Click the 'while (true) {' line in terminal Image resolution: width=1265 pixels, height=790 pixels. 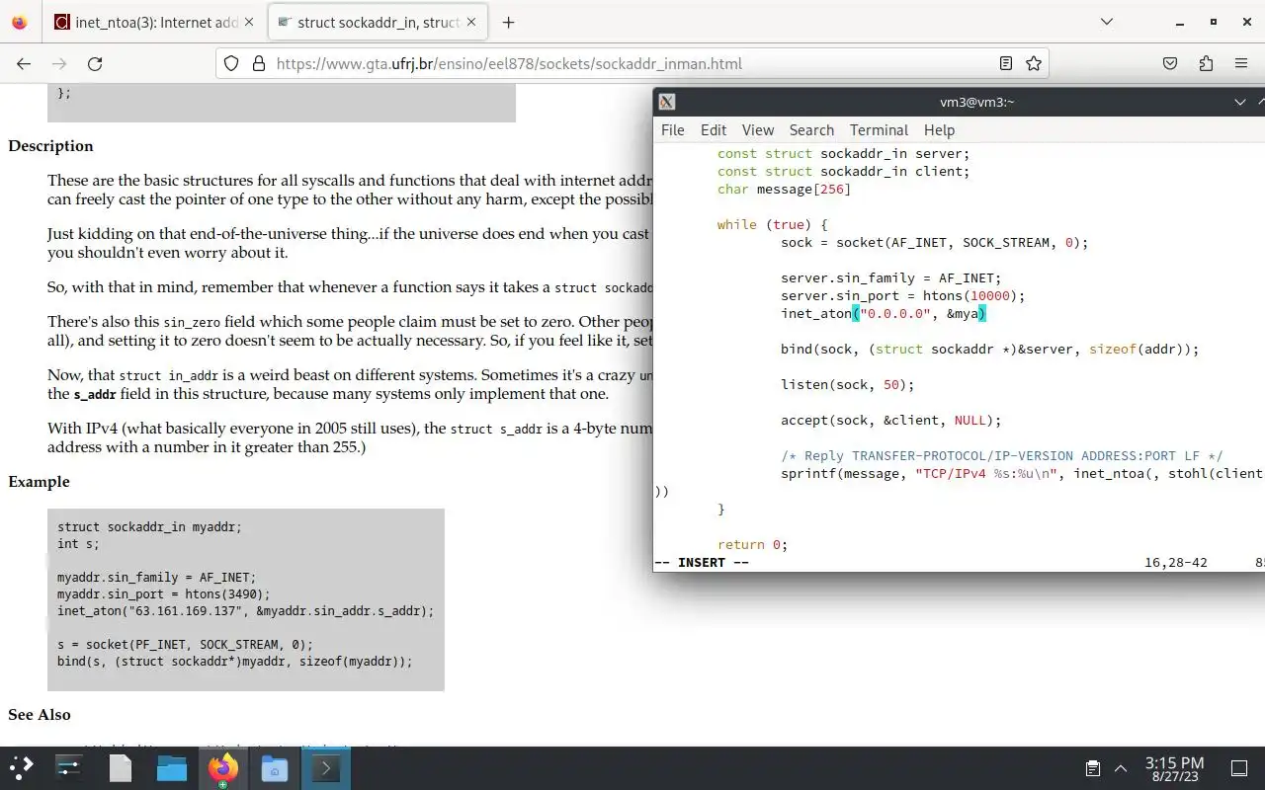click(x=772, y=224)
